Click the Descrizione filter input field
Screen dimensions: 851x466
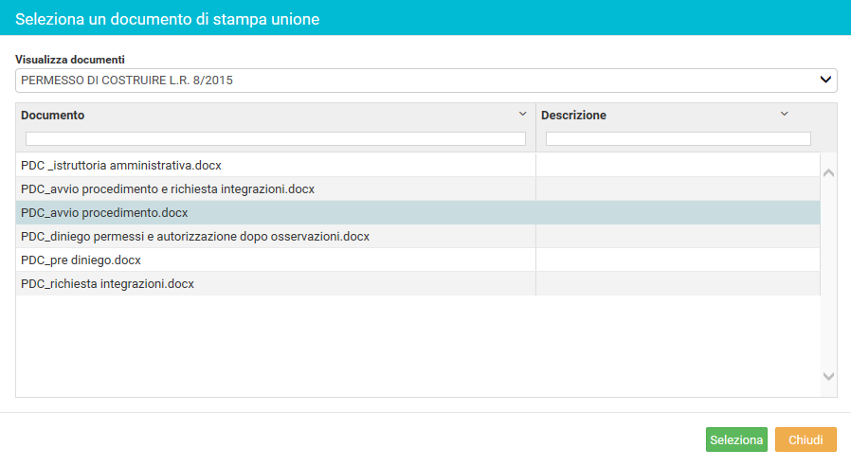(679, 139)
